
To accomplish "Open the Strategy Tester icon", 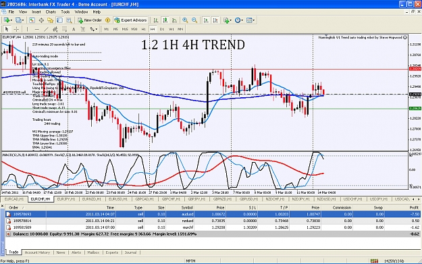I will [69, 20].
